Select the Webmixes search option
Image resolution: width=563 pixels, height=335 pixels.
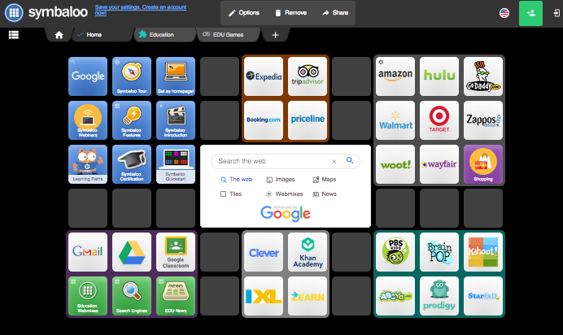point(285,194)
